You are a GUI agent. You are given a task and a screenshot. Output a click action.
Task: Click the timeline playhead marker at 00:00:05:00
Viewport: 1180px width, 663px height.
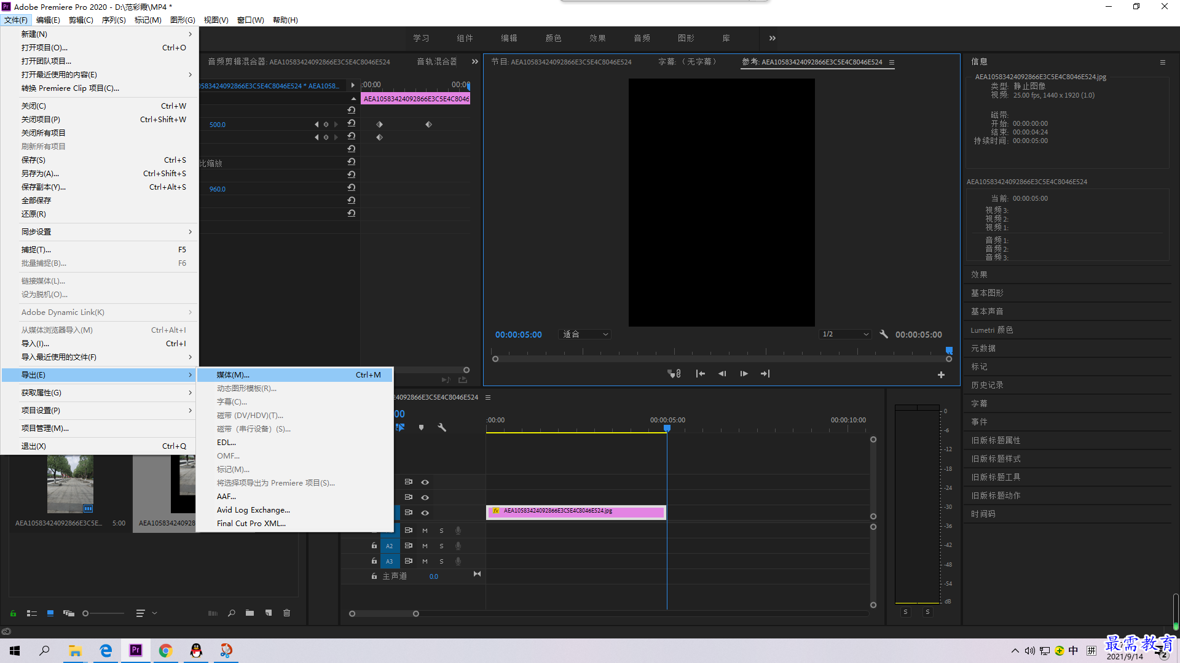pyautogui.click(x=667, y=428)
